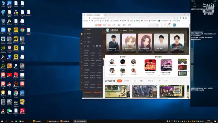The image size is (218, 123).
Task: Open a new tab in Chrome
Action: pos(105,15)
